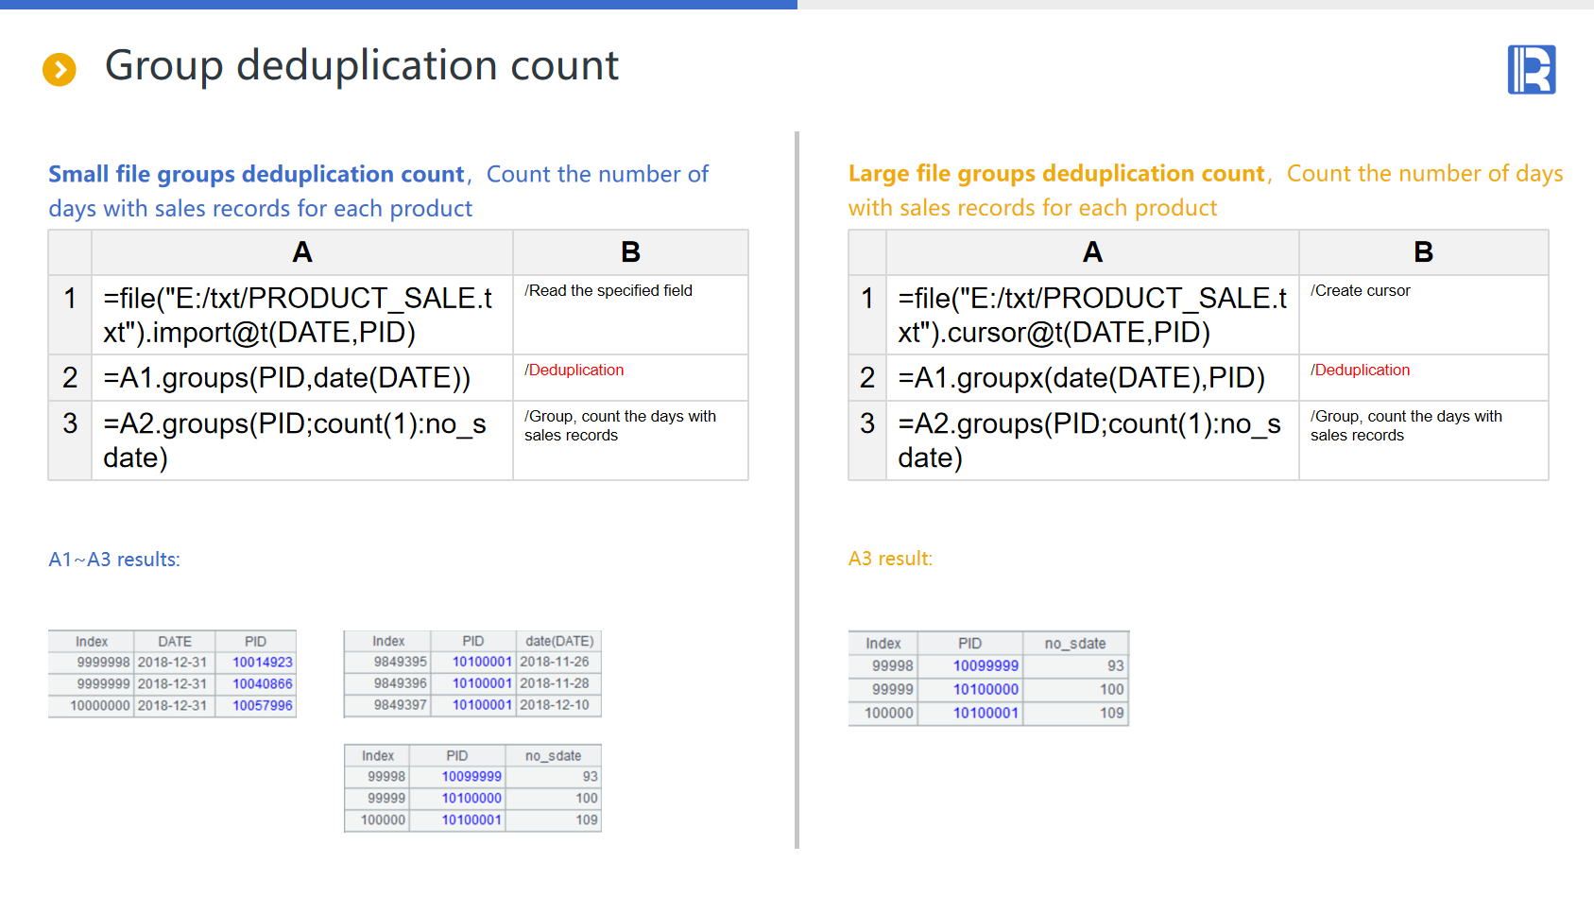1594x897 pixels.
Task: Click the 'Large file groups deduplication count' heading
Action: pyautogui.click(x=1055, y=174)
